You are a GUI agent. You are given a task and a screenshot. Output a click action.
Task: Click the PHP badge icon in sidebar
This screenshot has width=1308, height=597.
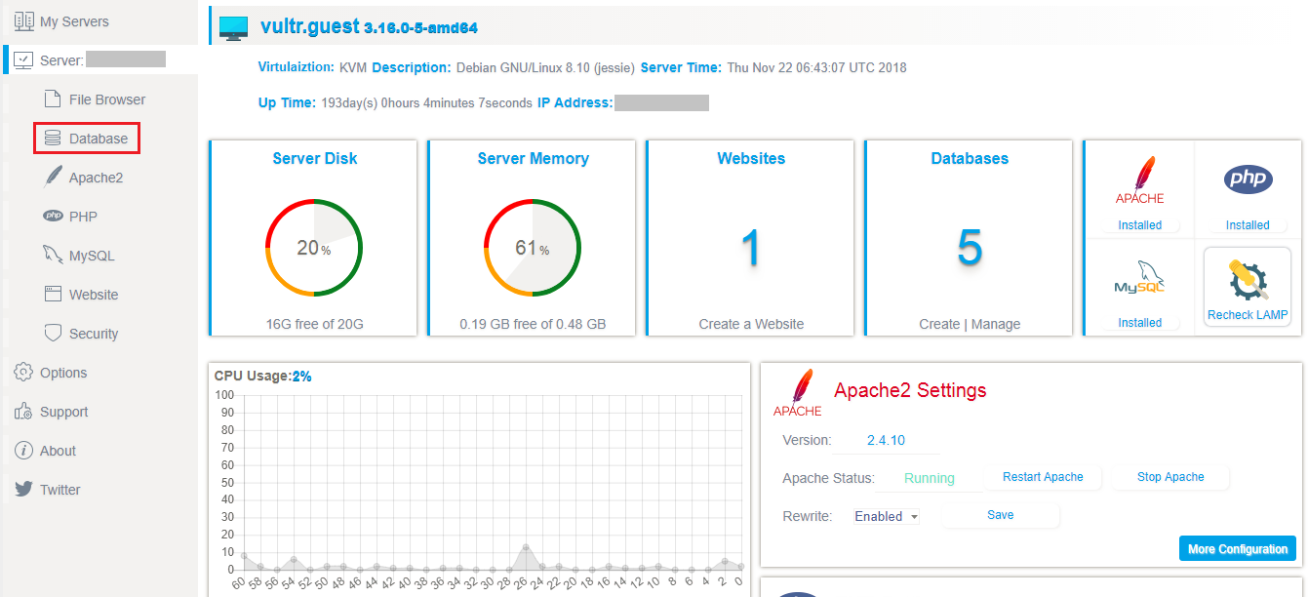[x=53, y=216]
